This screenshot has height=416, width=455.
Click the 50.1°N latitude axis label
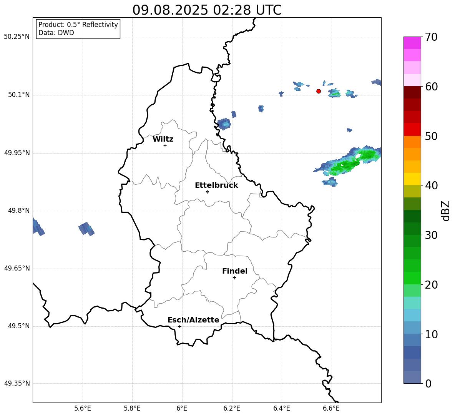(17, 95)
